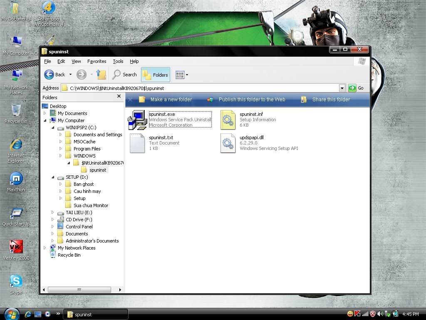
Task: Expand My Documents tree node
Action: click(45, 113)
